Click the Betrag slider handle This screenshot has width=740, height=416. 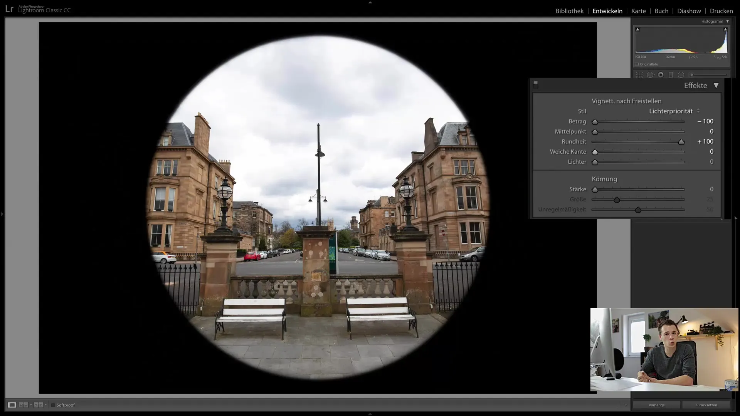(x=595, y=122)
